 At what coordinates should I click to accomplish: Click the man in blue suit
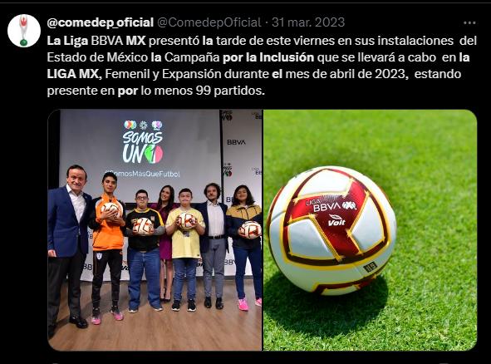[68, 246]
